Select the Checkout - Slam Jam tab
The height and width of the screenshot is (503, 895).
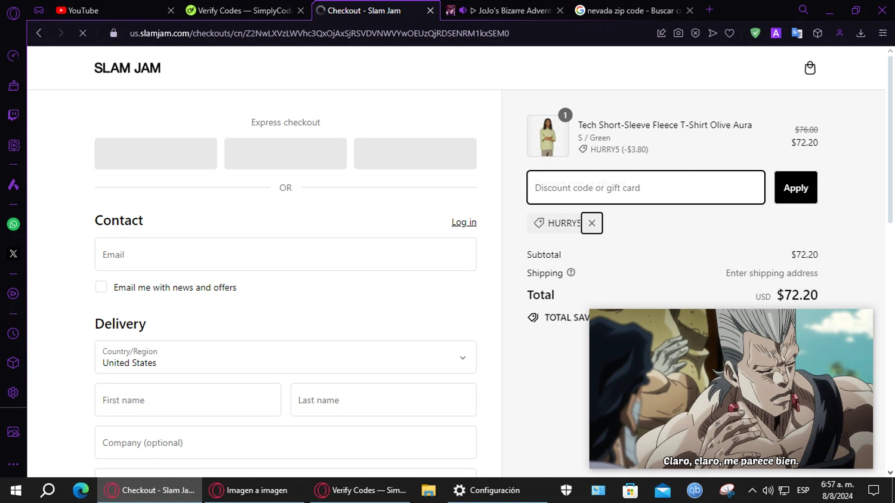point(375,10)
